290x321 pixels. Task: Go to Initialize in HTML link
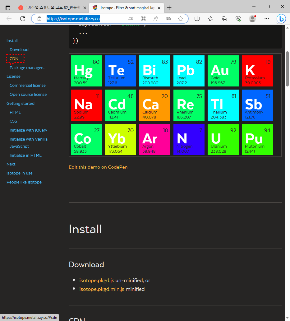click(25, 156)
